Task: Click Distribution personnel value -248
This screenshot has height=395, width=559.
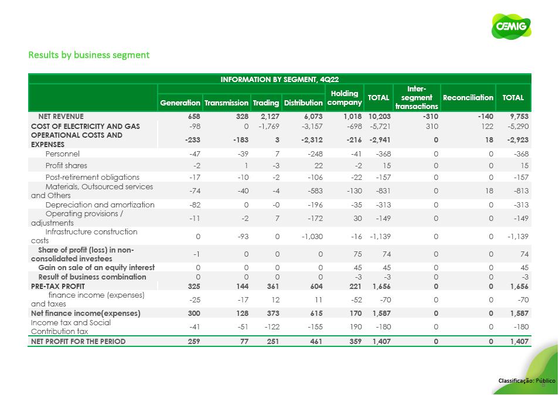Action: tap(315, 154)
